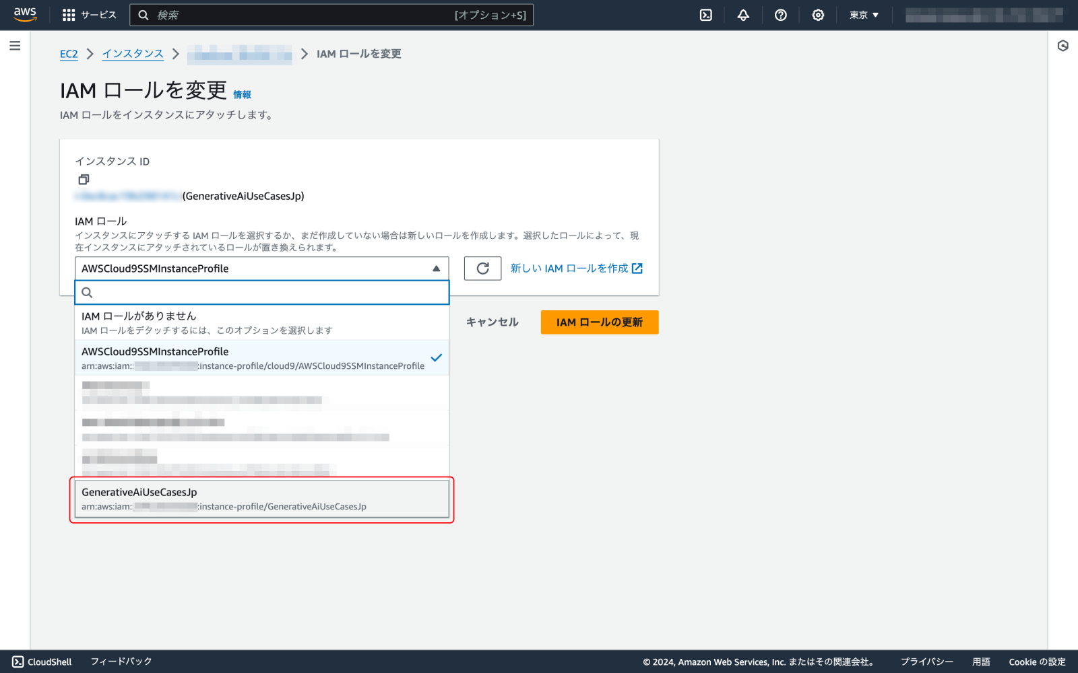Launch CloudShell from the top navigation bar
Screen dimensions: 1078x673
pyautogui.click(x=705, y=15)
